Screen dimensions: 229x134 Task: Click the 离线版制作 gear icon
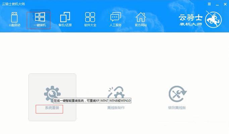click(x=116, y=92)
